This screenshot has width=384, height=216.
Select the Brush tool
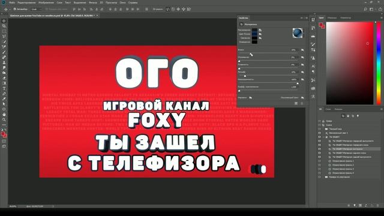tap(4, 52)
